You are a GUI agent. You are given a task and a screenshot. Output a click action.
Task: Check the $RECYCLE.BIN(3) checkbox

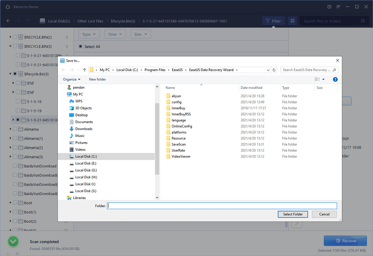[15, 46]
